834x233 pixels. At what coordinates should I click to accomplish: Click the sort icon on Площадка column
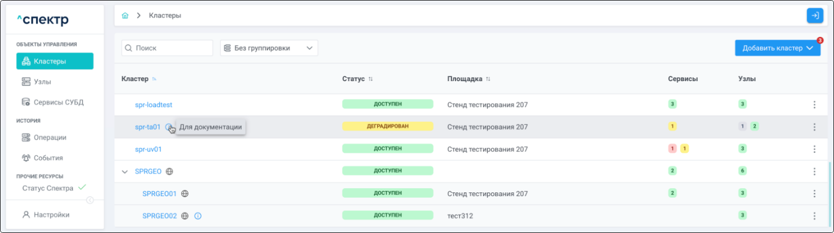tap(488, 79)
